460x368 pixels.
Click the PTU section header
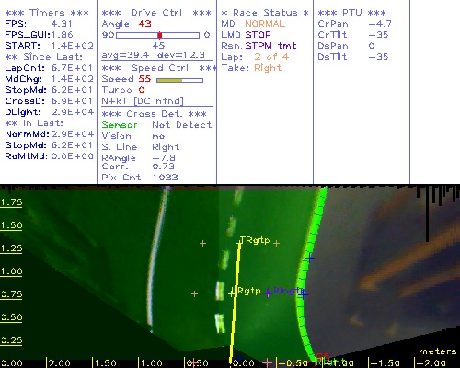click(351, 13)
